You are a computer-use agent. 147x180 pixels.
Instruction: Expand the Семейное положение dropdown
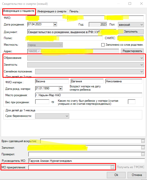89,71
